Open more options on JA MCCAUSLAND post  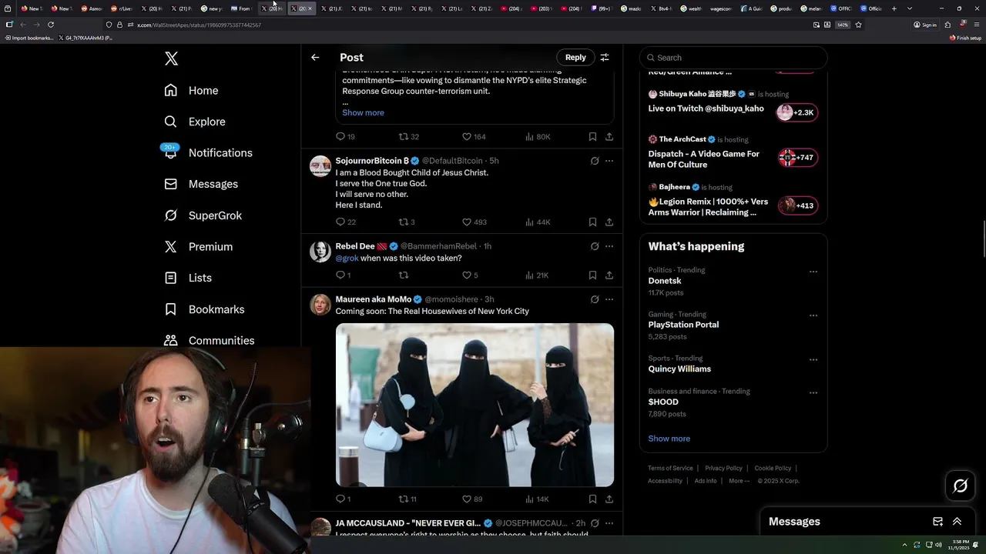pyautogui.click(x=609, y=523)
